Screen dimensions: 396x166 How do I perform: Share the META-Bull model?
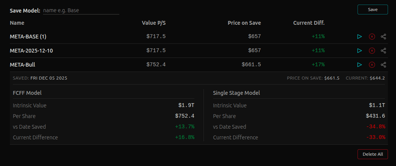tap(383, 65)
